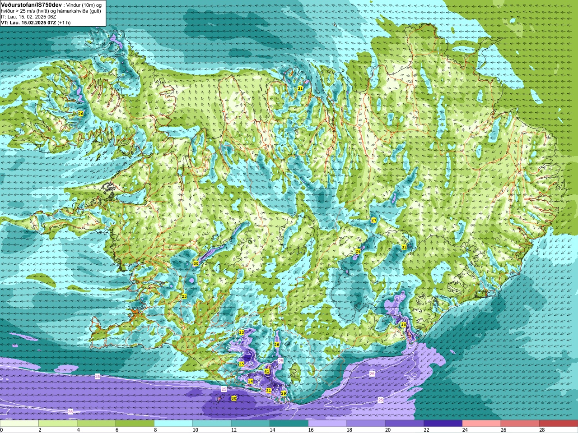Screen dimensions: 578x433
Task: Click the header text 'Veðurstofan/IS750dev'
Action: coord(31,5)
